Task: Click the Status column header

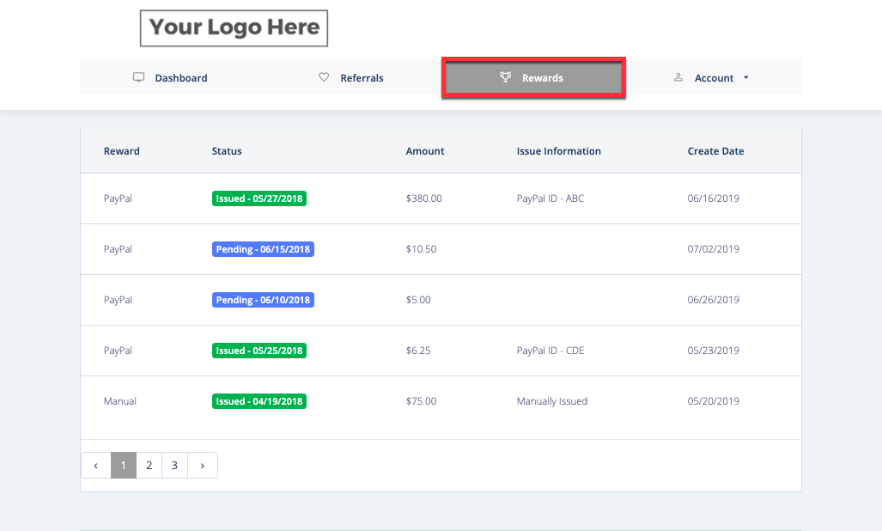Action: (x=227, y=150)
